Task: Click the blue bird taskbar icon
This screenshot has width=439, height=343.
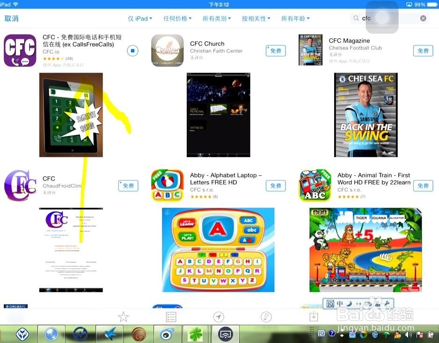Action: pyautogui.click(x=110, y=334)
